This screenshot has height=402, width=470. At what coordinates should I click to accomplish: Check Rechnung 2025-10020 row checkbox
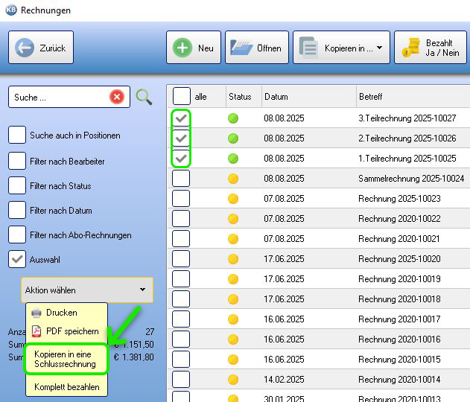(181, 258)
